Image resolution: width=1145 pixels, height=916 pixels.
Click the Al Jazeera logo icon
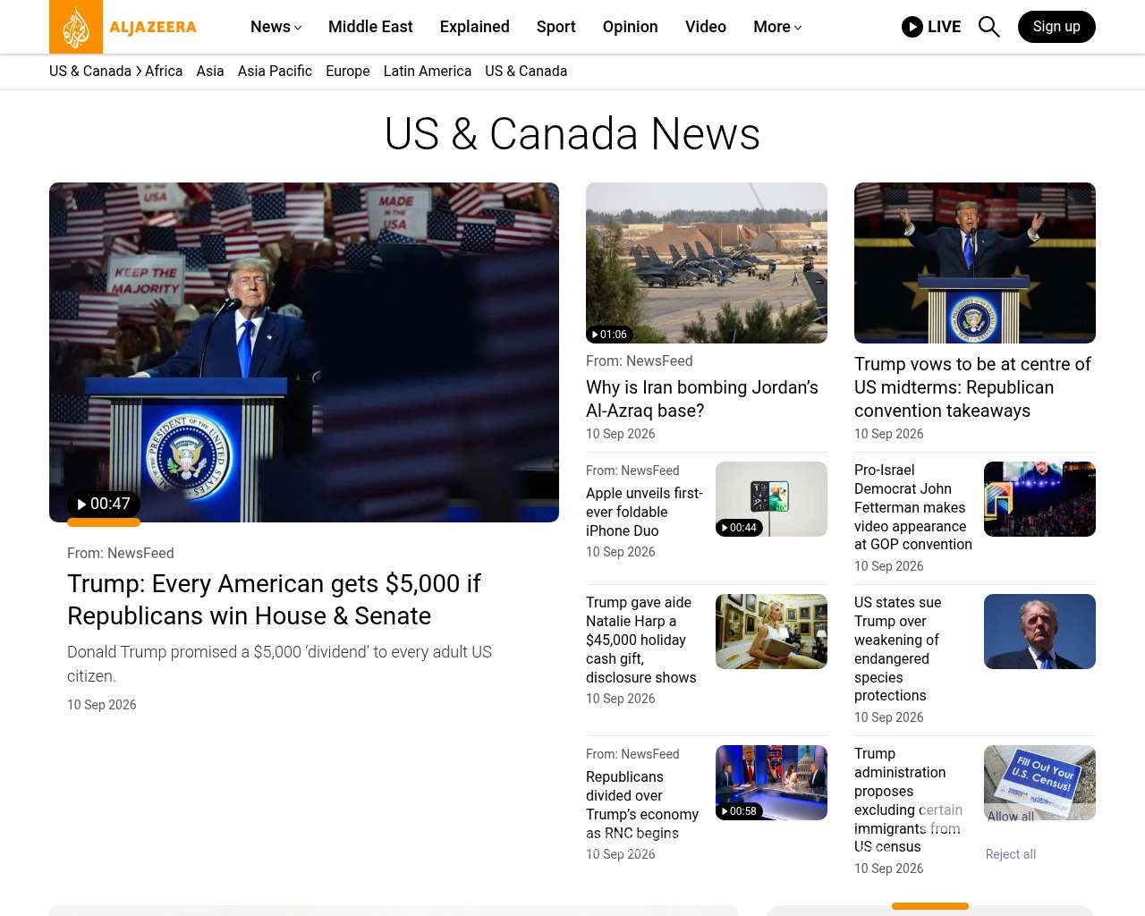pyautogui.click(x=76, y=27)
